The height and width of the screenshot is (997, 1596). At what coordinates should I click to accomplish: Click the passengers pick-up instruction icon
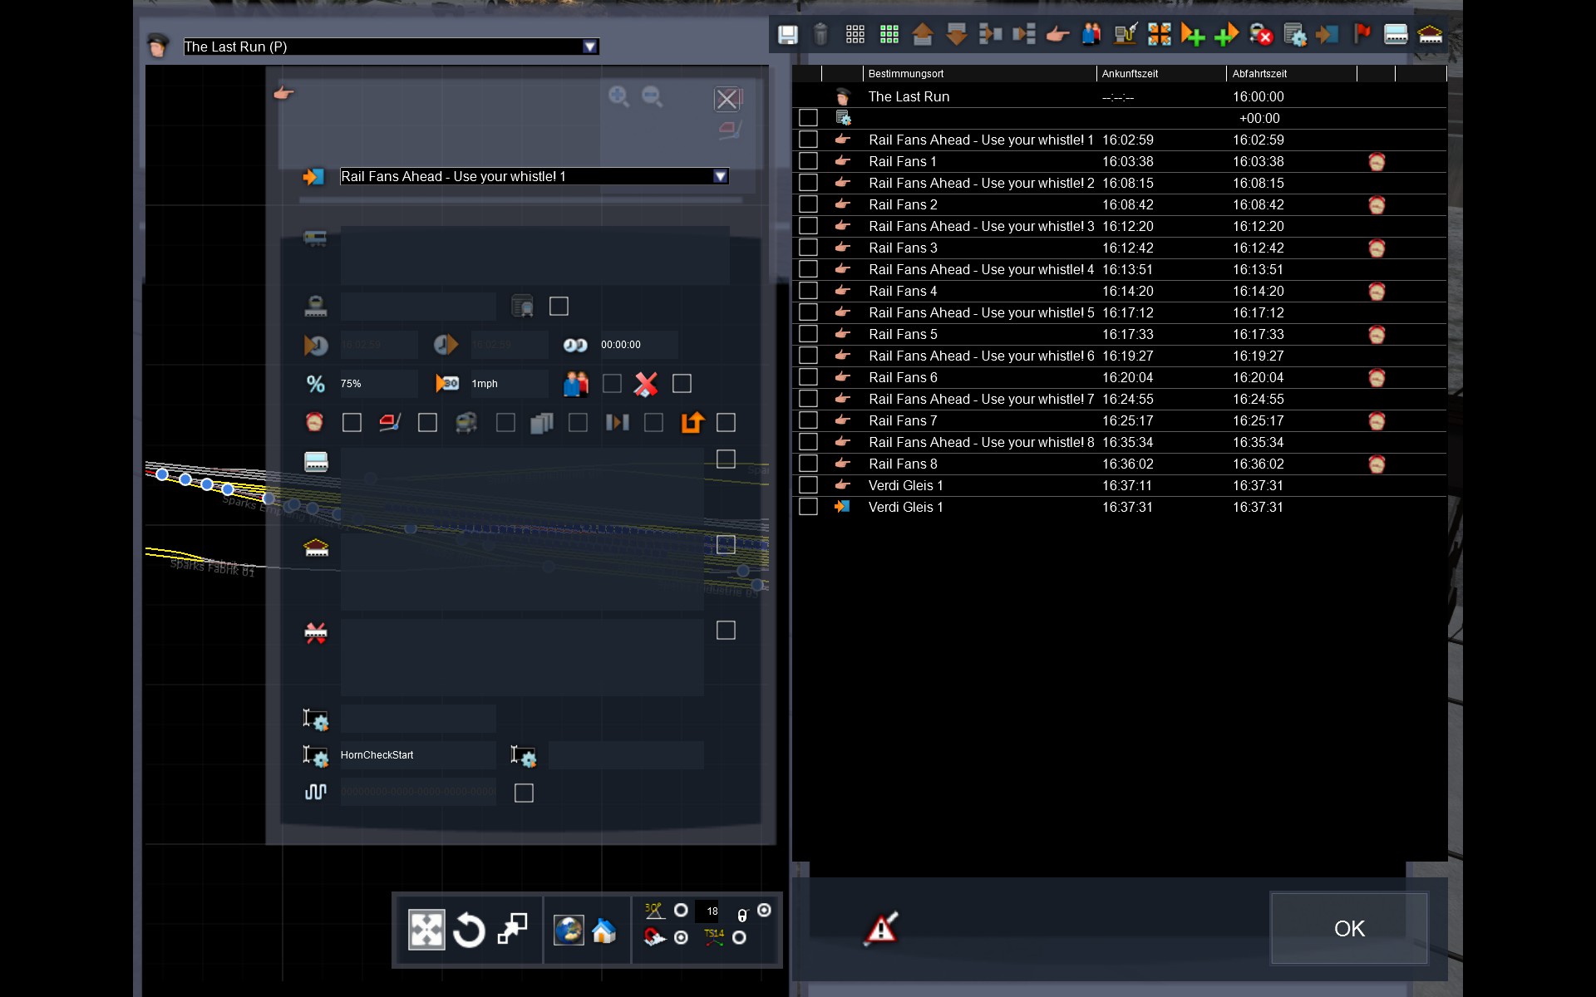tap(1091, 35)
